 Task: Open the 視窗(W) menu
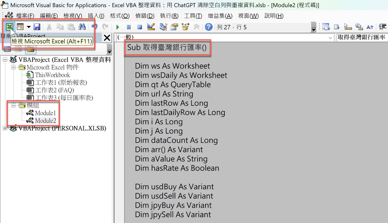pos(248,16)
